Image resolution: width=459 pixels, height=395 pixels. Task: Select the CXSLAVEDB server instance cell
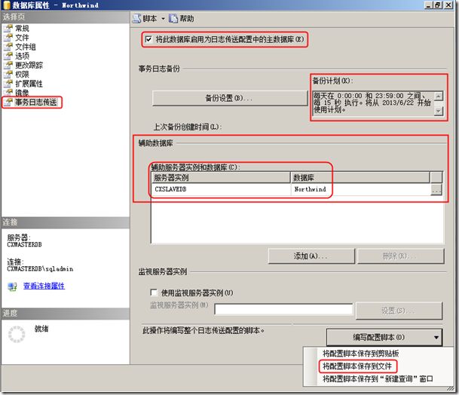pyautogui.click(x=221, y=189)
